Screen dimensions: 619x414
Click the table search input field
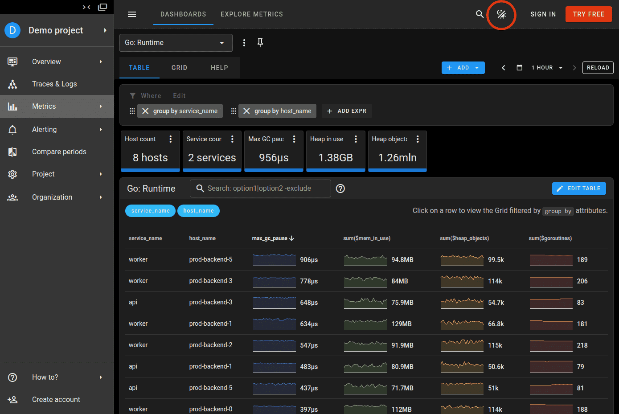pos(260,189)
